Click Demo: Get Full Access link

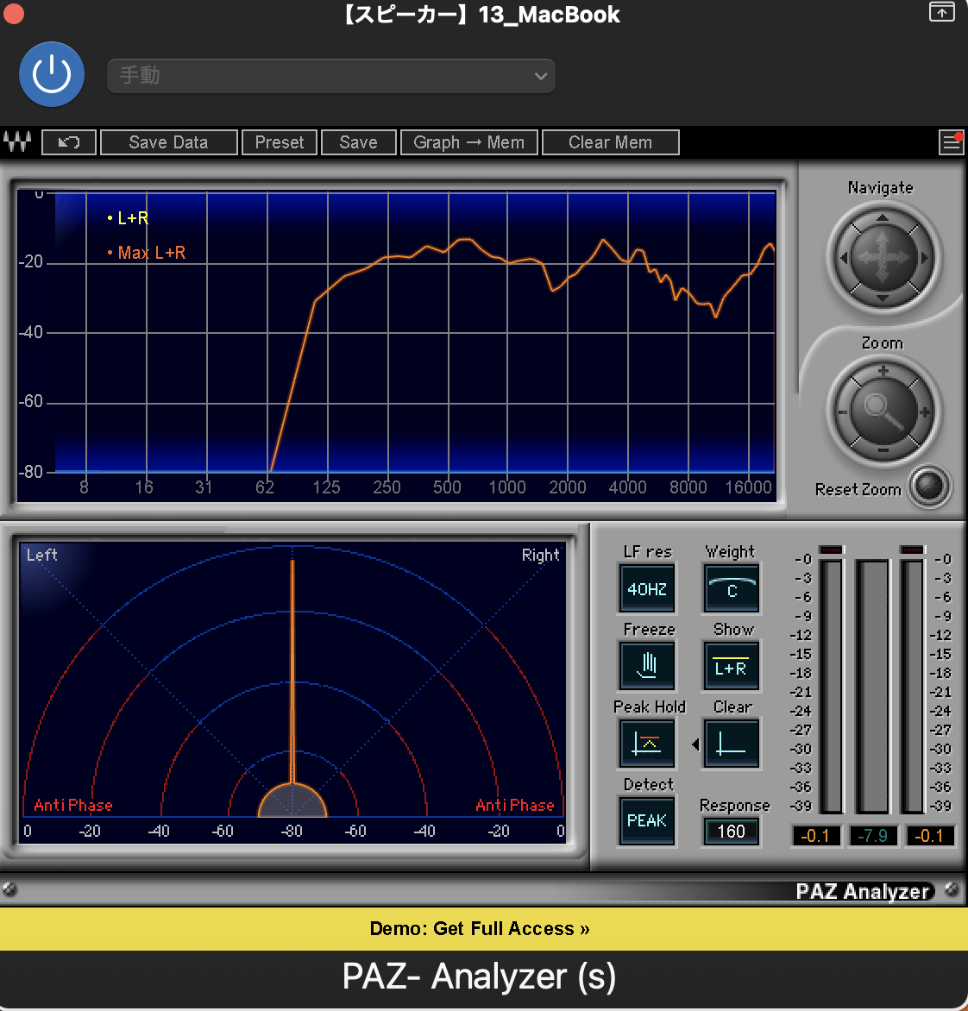[x=479, y=928]
